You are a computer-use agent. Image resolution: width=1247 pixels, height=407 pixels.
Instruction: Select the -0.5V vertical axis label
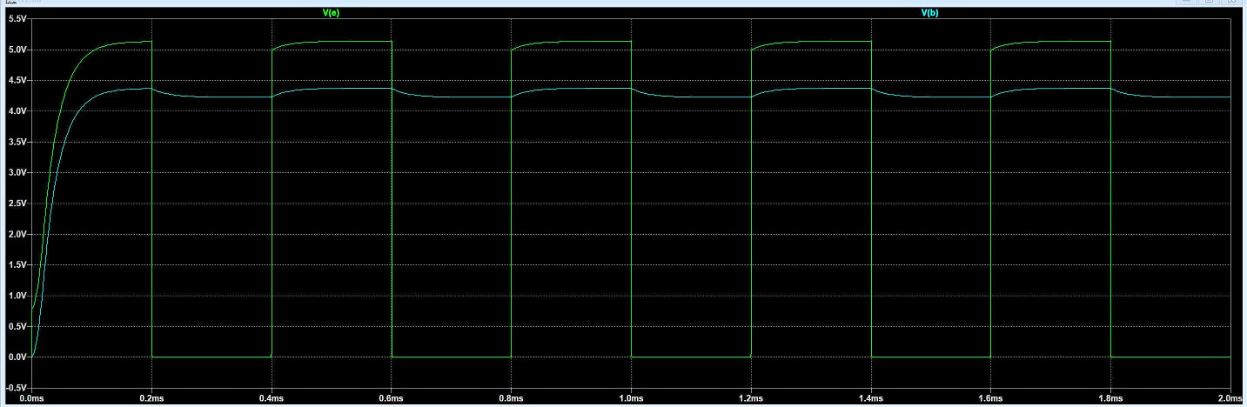14,388
